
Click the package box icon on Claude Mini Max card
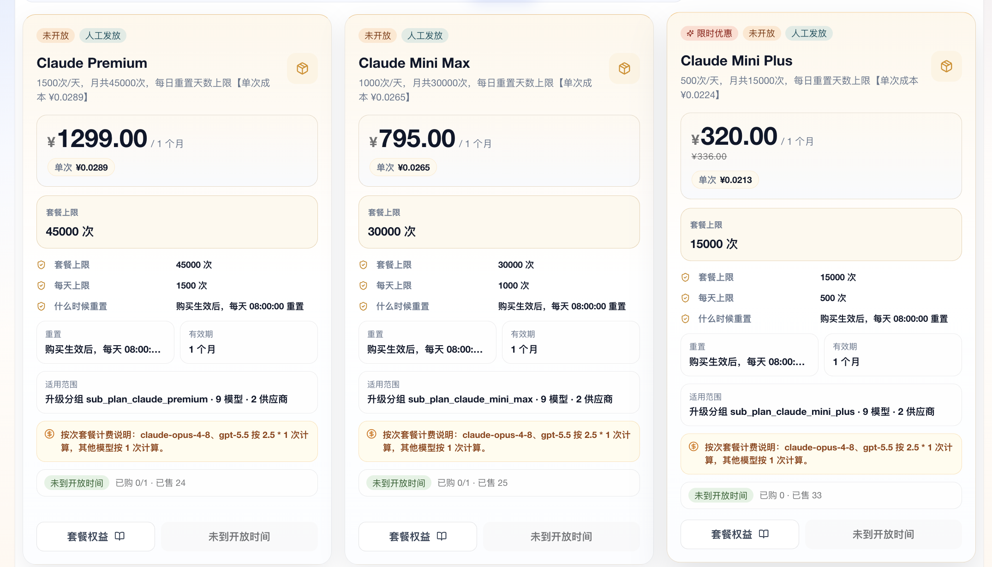click(x=624, y=68)
